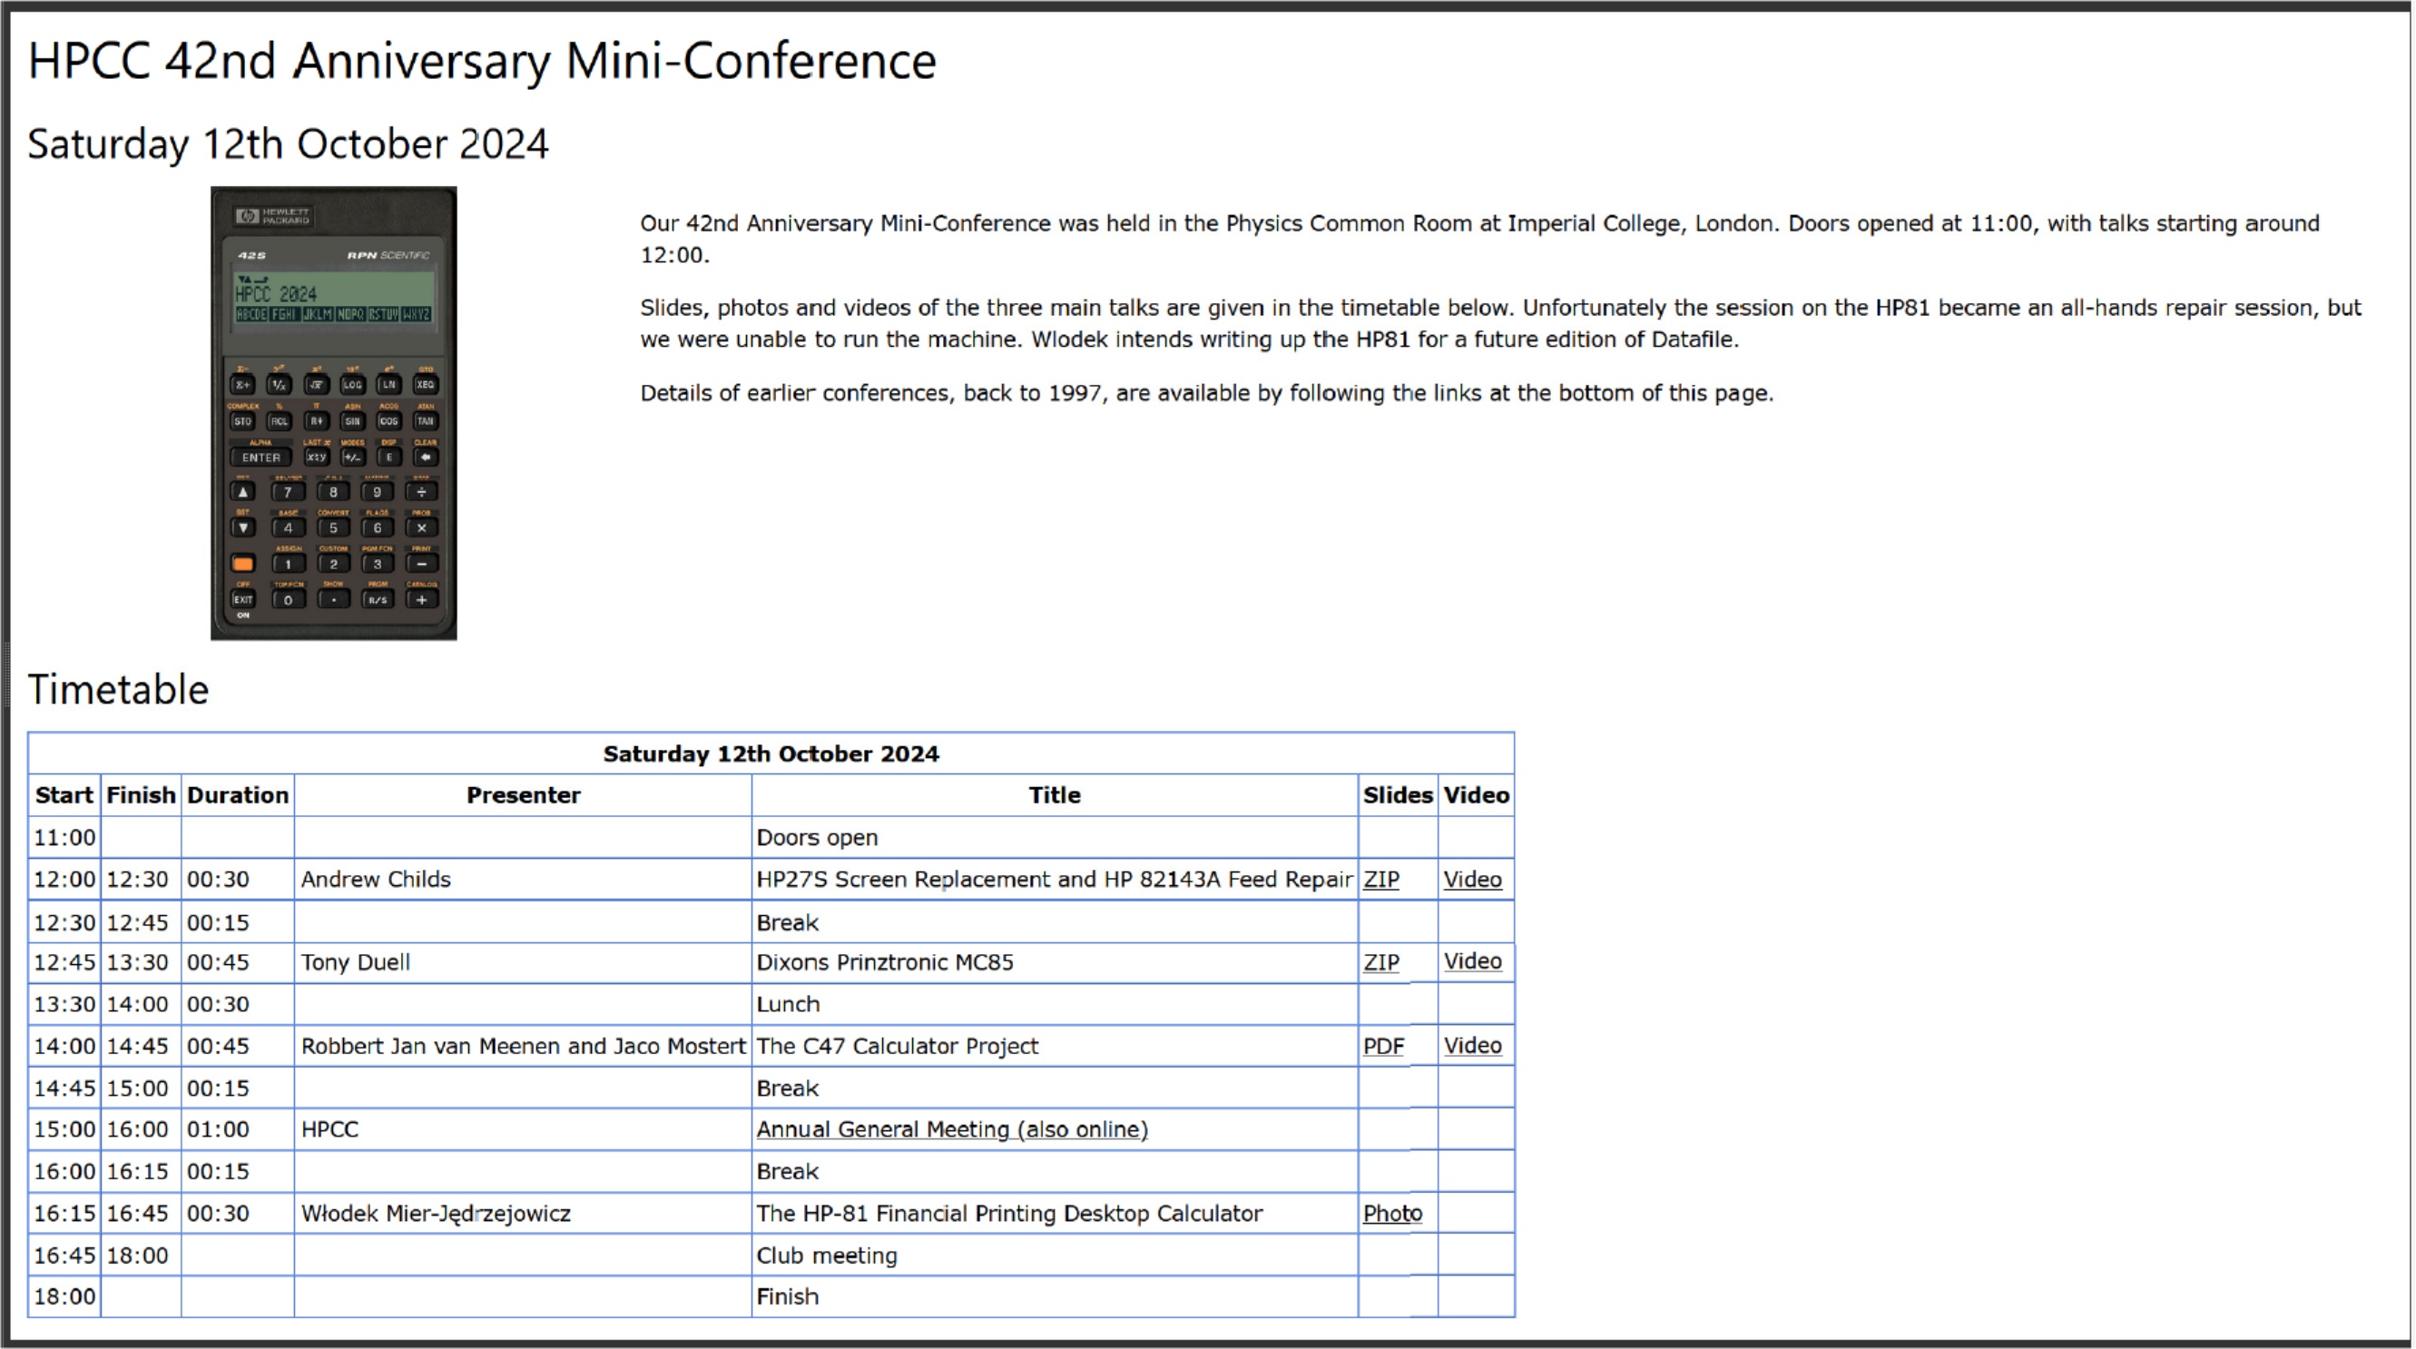Open the PDF slides for C47 Calculator Project
The image size is (2416, 1349).
pos(1381,1046)
